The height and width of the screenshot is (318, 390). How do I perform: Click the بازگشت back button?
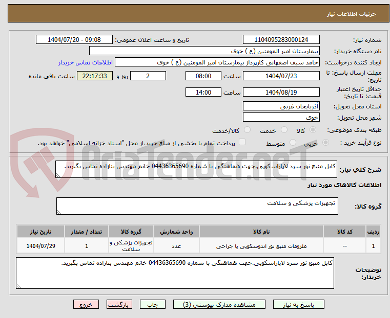tap(119, 304)
